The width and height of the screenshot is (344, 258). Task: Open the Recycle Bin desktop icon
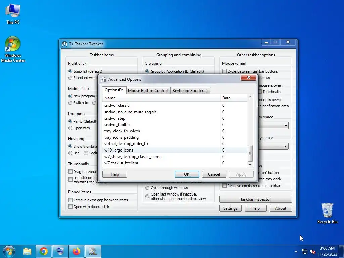327,213
